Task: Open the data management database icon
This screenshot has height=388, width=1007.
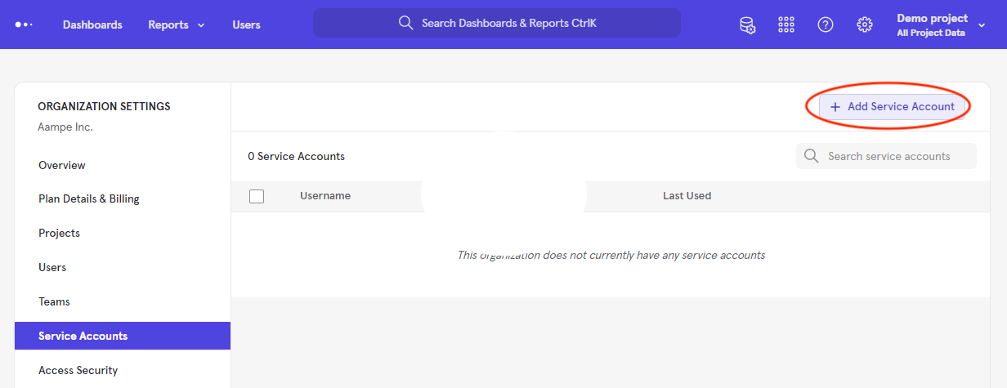Action: tap(747, 25)
